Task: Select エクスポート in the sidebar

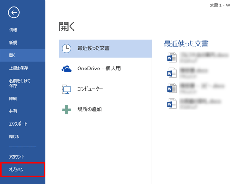Action: (23, 124)
